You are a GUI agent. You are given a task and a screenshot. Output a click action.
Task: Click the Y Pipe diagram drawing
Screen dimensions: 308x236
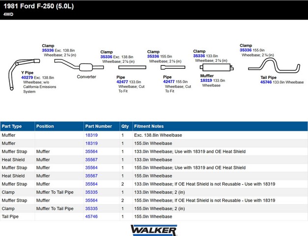[x=24, y=74]
